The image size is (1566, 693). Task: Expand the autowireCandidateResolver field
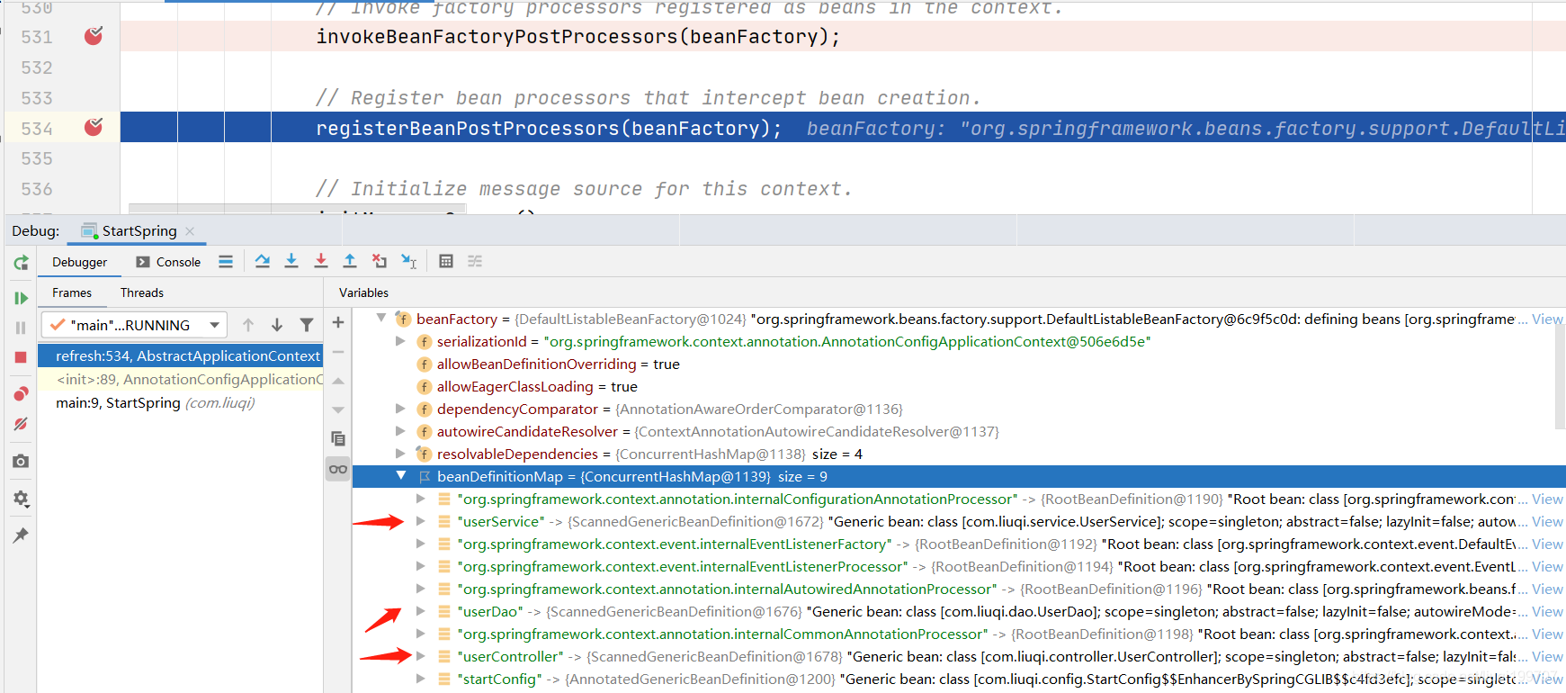[x=401, y=431]
